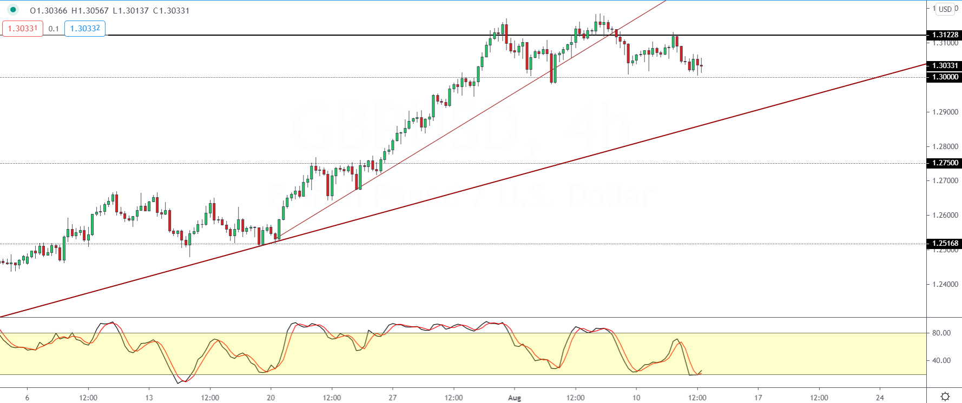
Task: Open the USD currency dropdown
Action: click(x=945, y=9)
